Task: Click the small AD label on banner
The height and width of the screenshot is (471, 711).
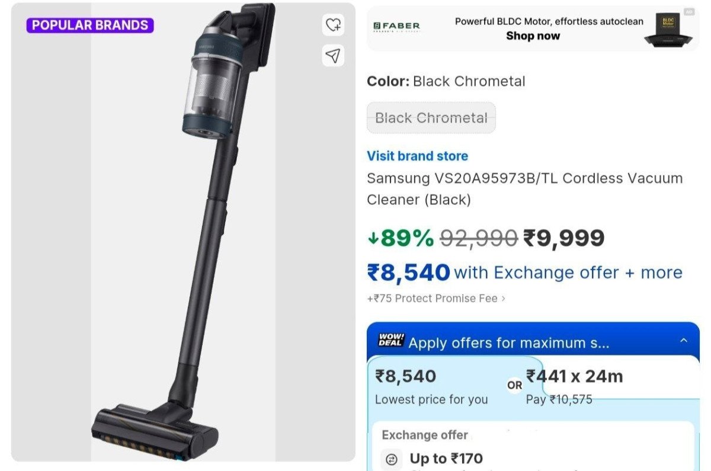Action: point(689,11)
